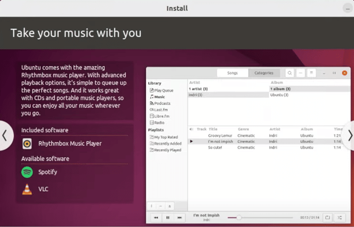Click the Spotify logo icon
Viewport: 354px width, 227px height.
point(27,172)
